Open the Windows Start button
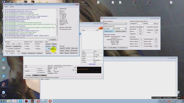The height and width of the screenshot is (103, 184). pyautogui.click(x=3, y=101)
